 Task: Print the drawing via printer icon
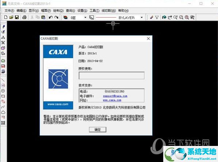(24, 17)
